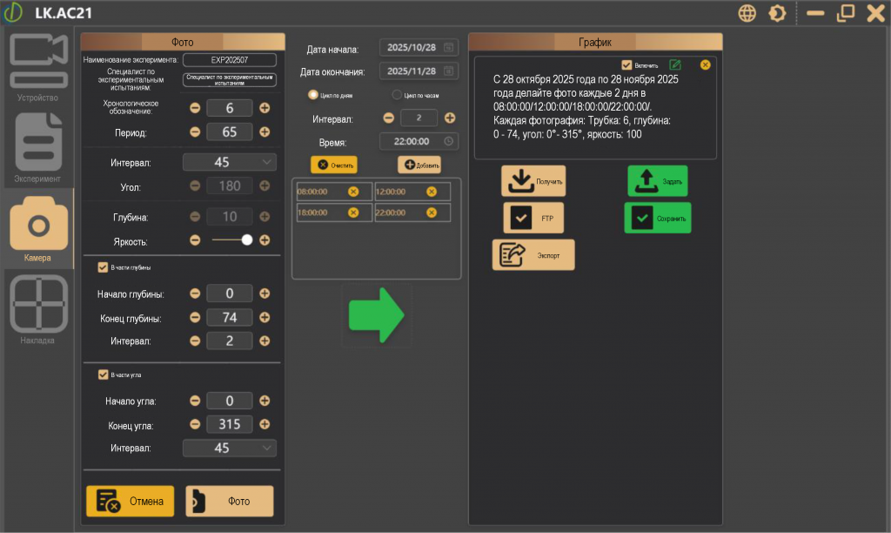This screenshot has width=891, height=533.
Task: Click the green arrow to transfer schedule
Action: click(x=376, y=315)
